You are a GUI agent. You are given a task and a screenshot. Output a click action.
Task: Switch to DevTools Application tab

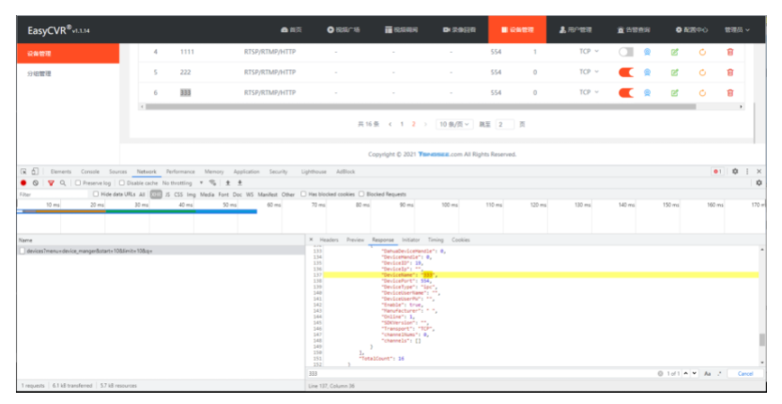246,171
